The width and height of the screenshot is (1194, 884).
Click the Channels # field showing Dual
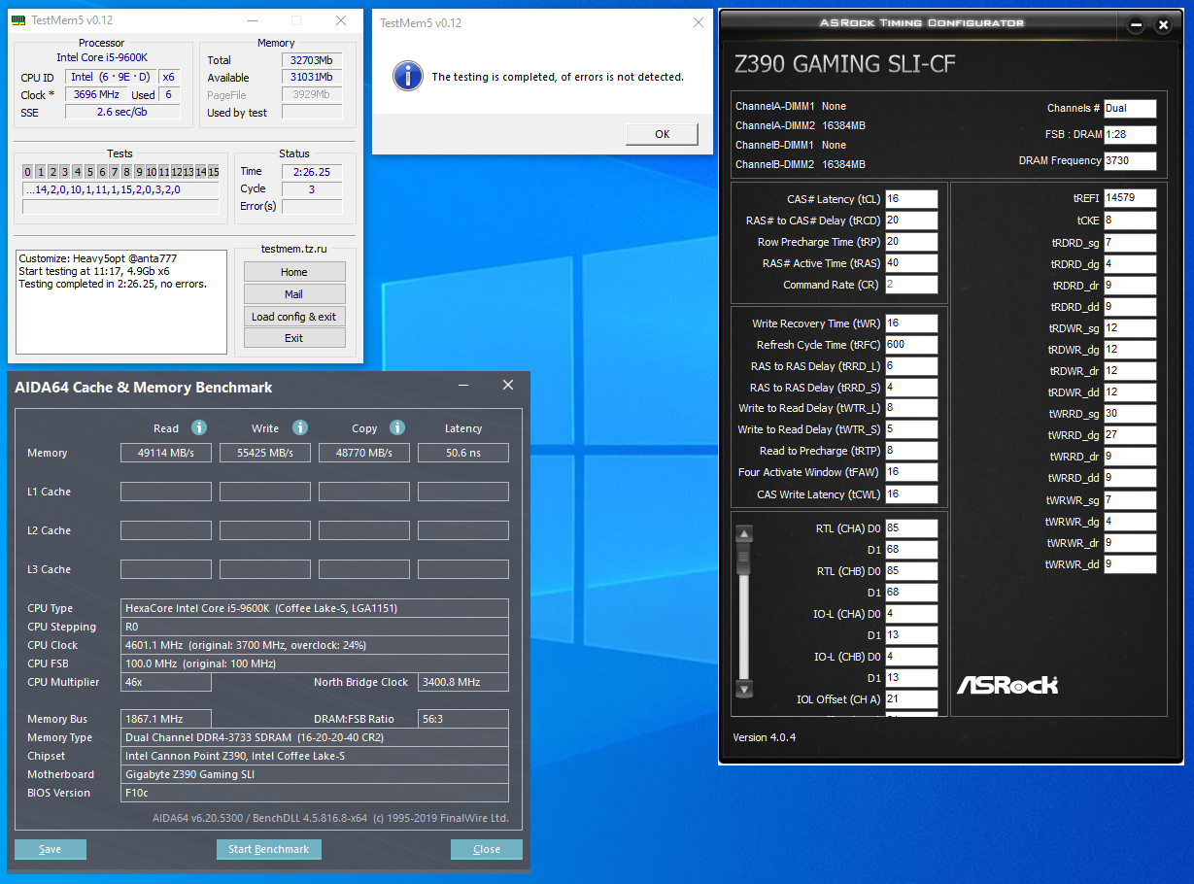pos(1130,109)
